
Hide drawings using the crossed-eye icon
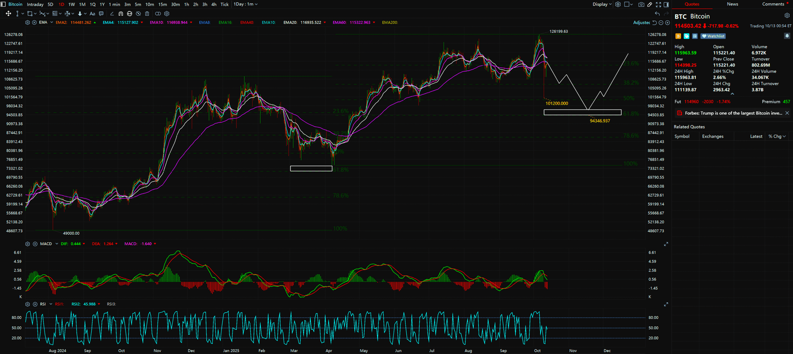point(138,14)
